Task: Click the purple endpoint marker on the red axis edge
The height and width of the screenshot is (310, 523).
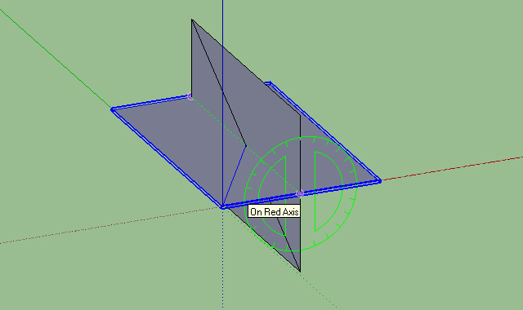Action: point(300,193)
